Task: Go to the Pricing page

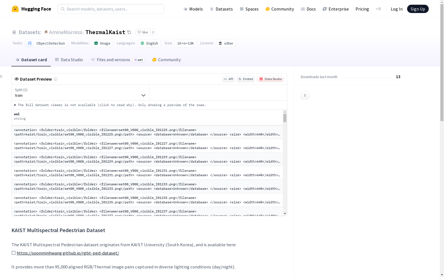Action: 362,9
